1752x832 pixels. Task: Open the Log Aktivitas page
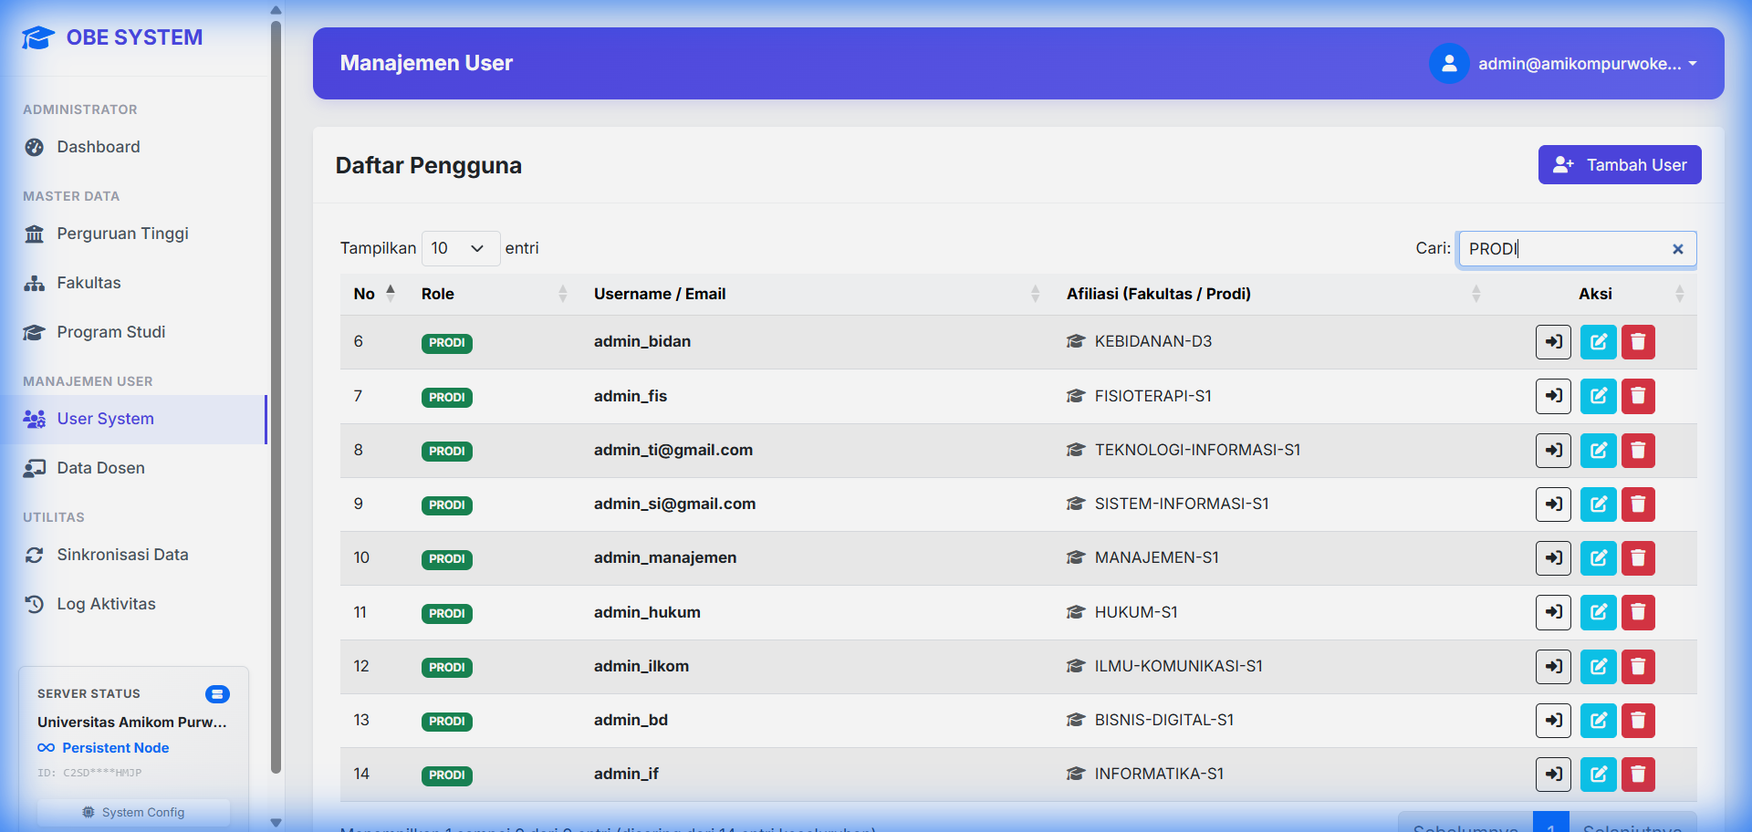[x=106, y=604]
